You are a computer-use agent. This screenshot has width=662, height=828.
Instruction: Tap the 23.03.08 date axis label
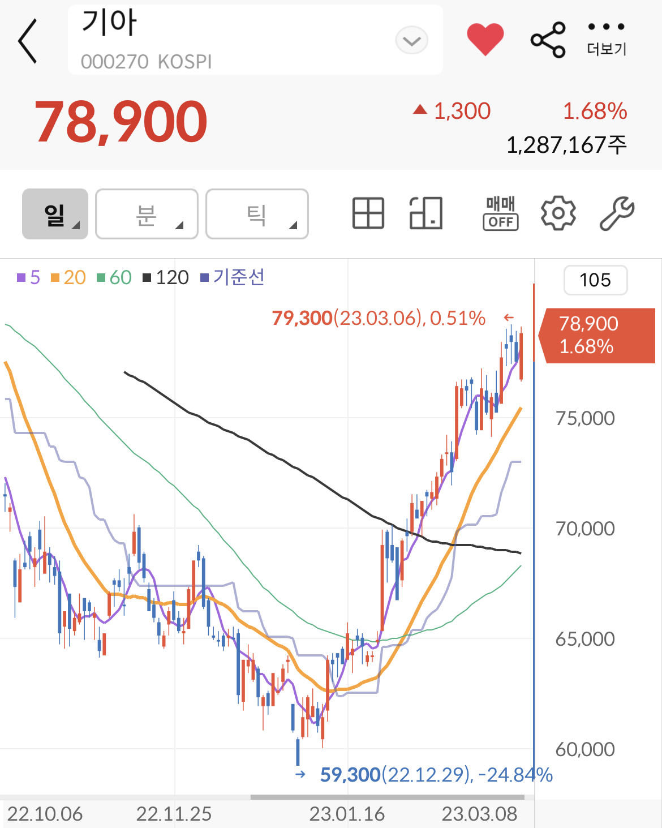click(x=479, y=814)
